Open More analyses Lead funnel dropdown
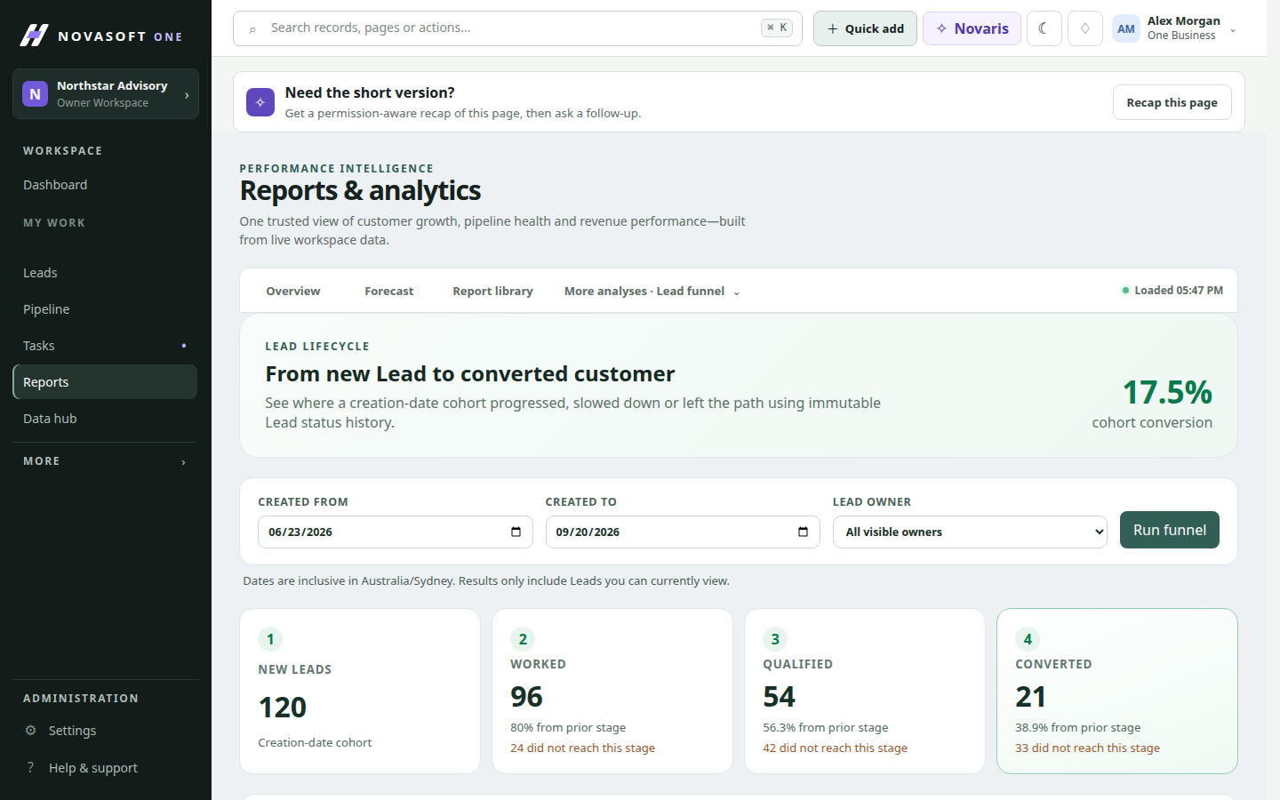This screenshot has width=1280, height=800. coord(652,292)
